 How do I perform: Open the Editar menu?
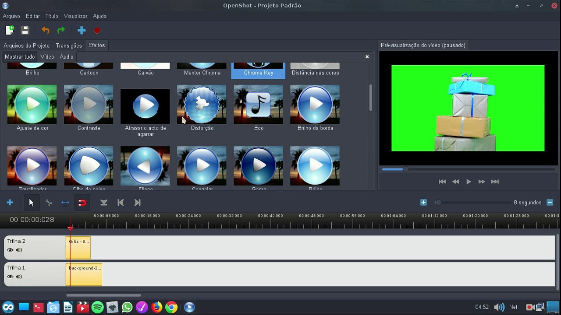pyautogui.click(x=33, y=16)
